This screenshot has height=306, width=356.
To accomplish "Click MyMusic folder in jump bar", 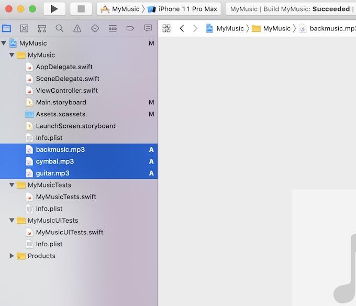I will (x=271, y=28).
